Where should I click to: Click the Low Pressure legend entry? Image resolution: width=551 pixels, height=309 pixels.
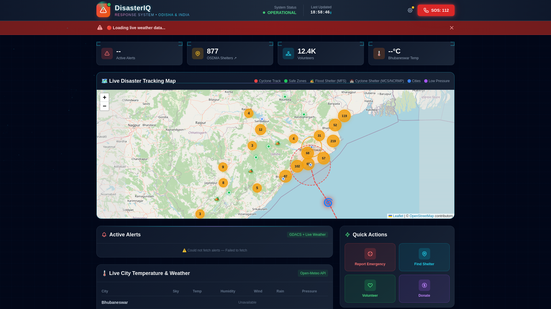point(437,81)
